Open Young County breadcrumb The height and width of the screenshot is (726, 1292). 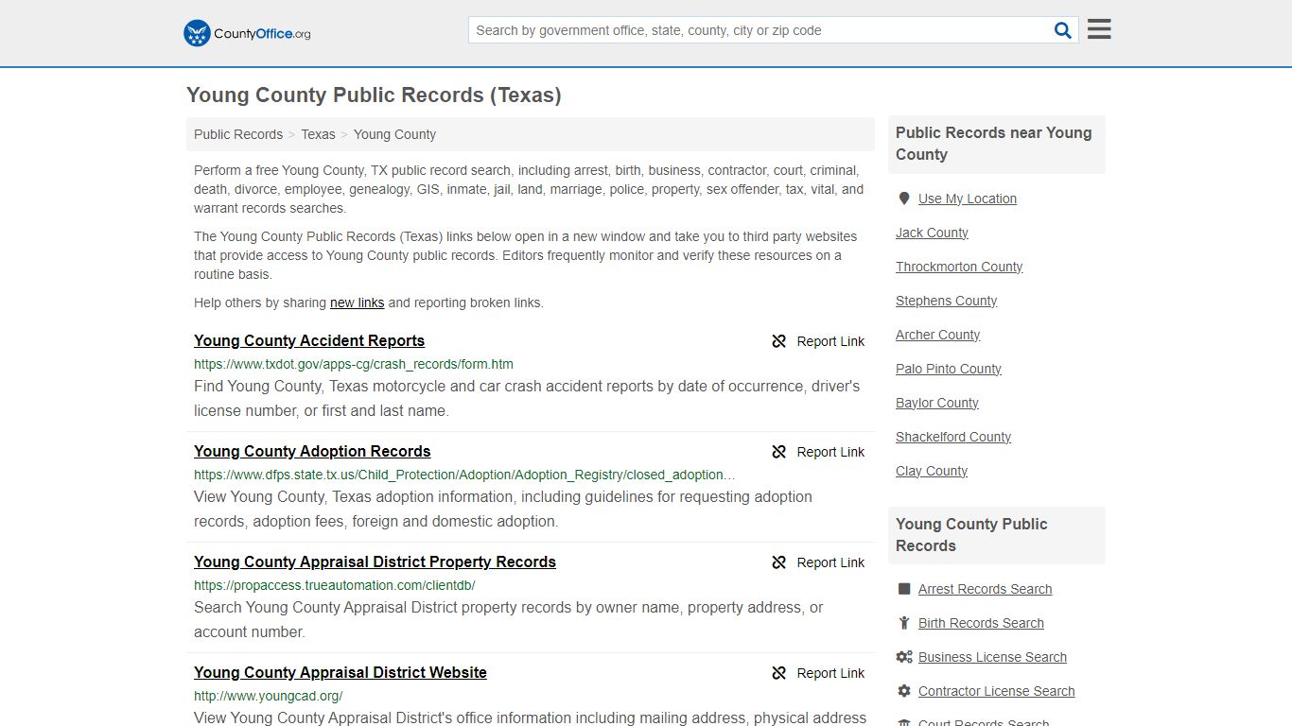click(394, 134)
